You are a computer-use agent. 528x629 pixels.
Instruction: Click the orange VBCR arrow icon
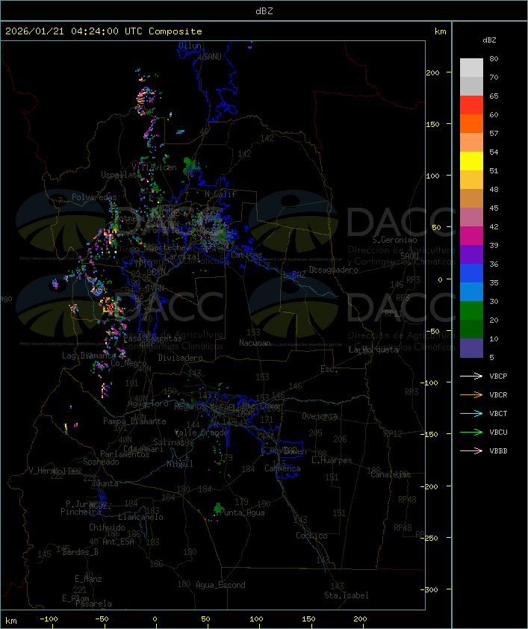[x=470, y=395]
